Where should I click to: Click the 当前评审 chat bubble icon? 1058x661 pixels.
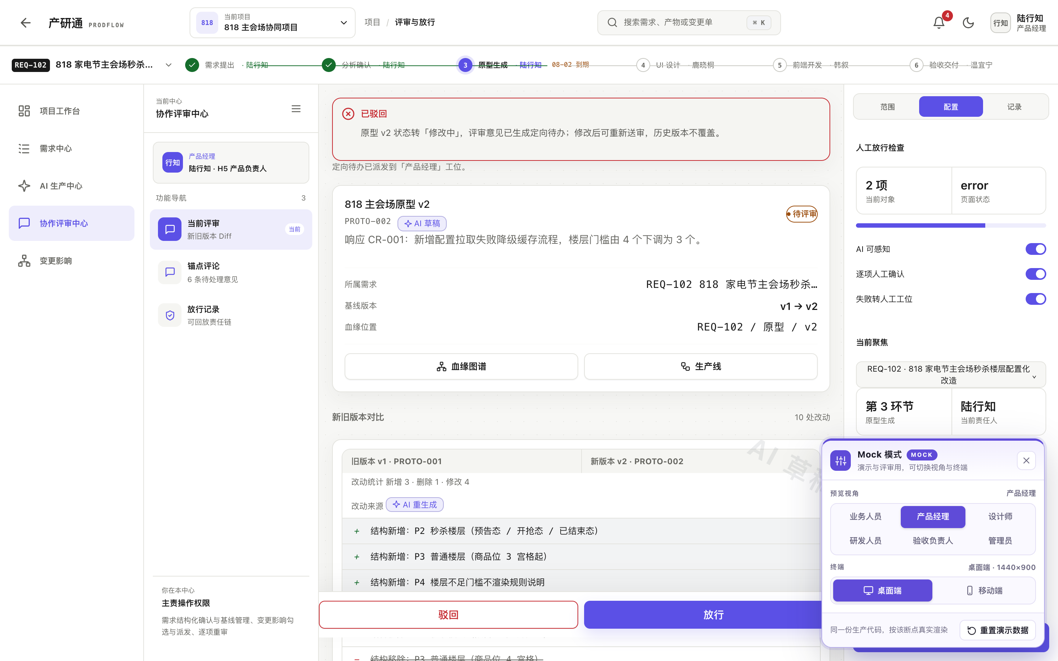(170, 229)
